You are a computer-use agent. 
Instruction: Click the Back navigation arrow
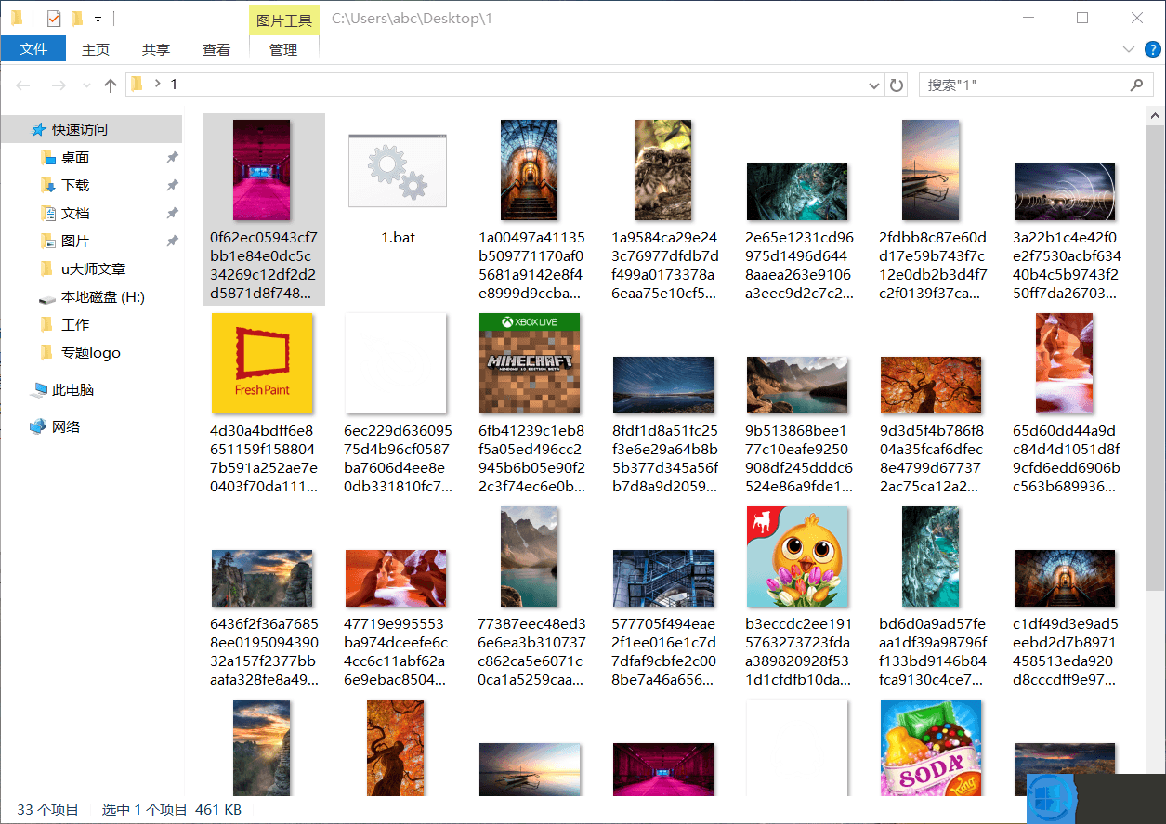pyautogui.click(x=23, y=85)
